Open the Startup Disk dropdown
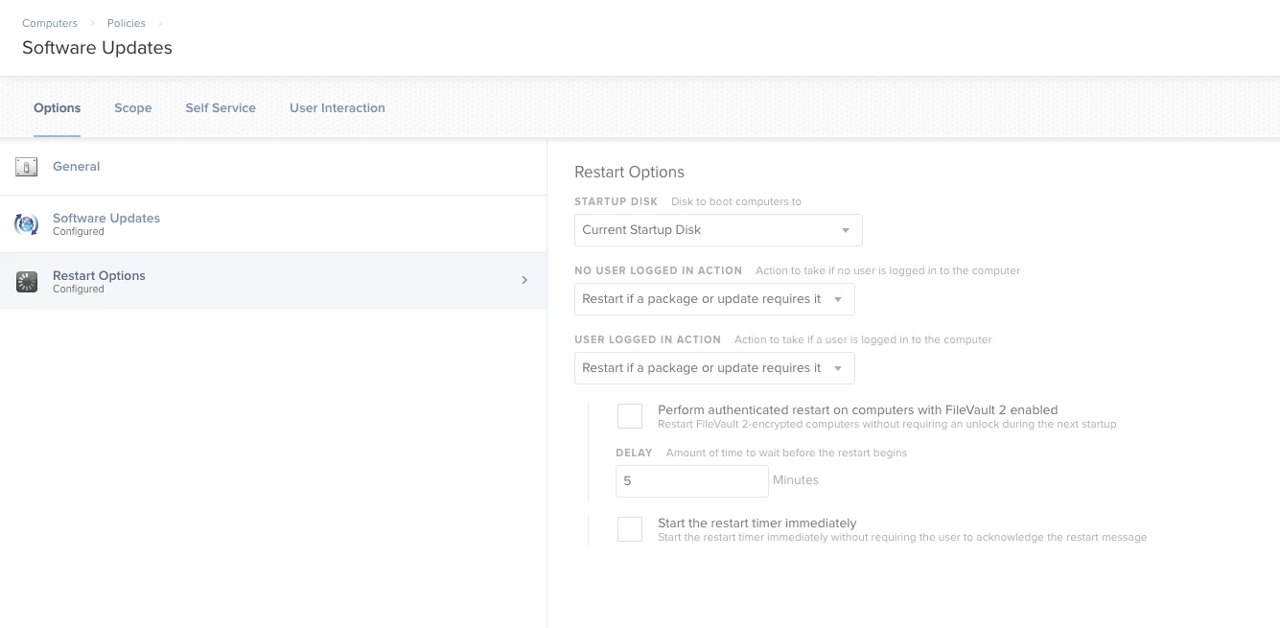Image resolution: width=1280 pixels, height=628 pixels. (x=718, y=230)
